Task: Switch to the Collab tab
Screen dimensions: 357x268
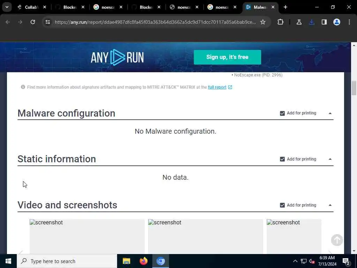Action: click(x=31, y=7)
